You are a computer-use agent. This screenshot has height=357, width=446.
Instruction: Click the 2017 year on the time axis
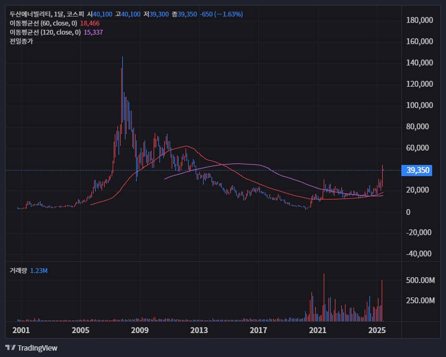(258, 330)
